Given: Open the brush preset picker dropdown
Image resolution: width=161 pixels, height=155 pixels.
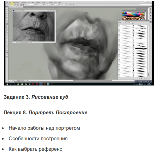Looking at the screenshot, I should coord(12,5).
